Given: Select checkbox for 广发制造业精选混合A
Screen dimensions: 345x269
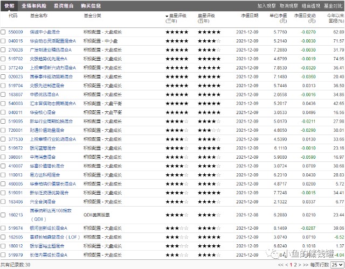Looking at the screenshot, I should [3, 50].
